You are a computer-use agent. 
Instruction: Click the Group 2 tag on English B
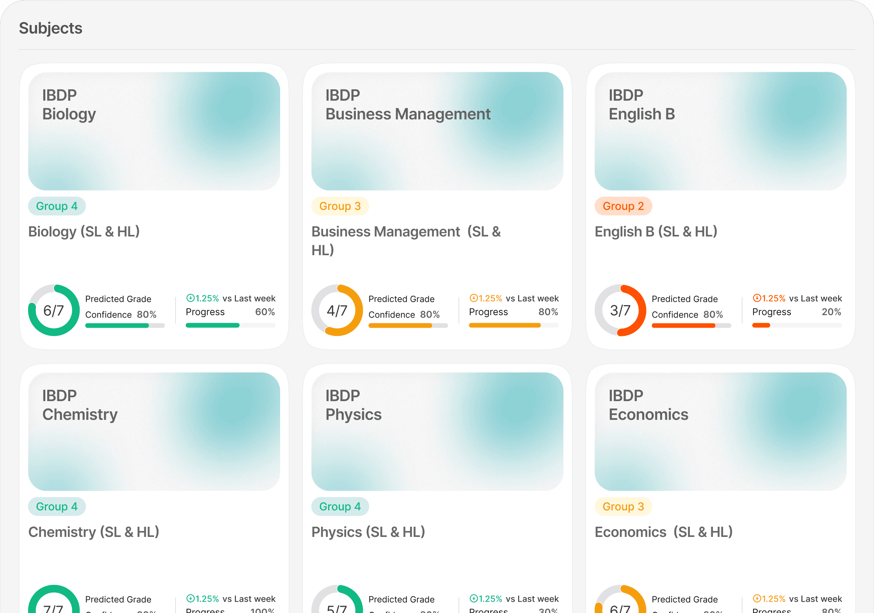624,206
